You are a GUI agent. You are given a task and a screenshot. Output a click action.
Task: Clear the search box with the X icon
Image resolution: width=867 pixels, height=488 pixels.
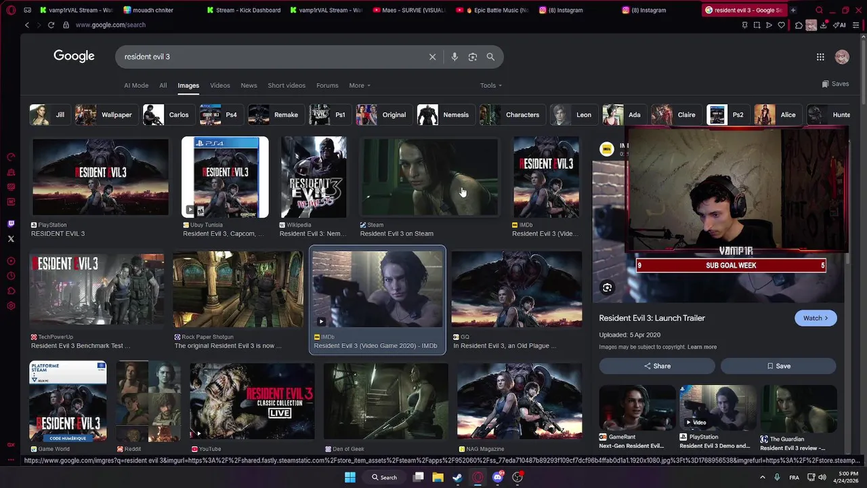click(432, 57)
